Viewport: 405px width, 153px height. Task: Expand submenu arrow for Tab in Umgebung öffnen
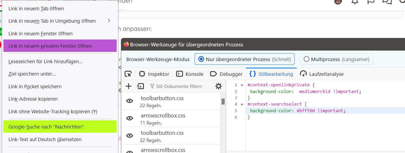[x=109, y=21]
